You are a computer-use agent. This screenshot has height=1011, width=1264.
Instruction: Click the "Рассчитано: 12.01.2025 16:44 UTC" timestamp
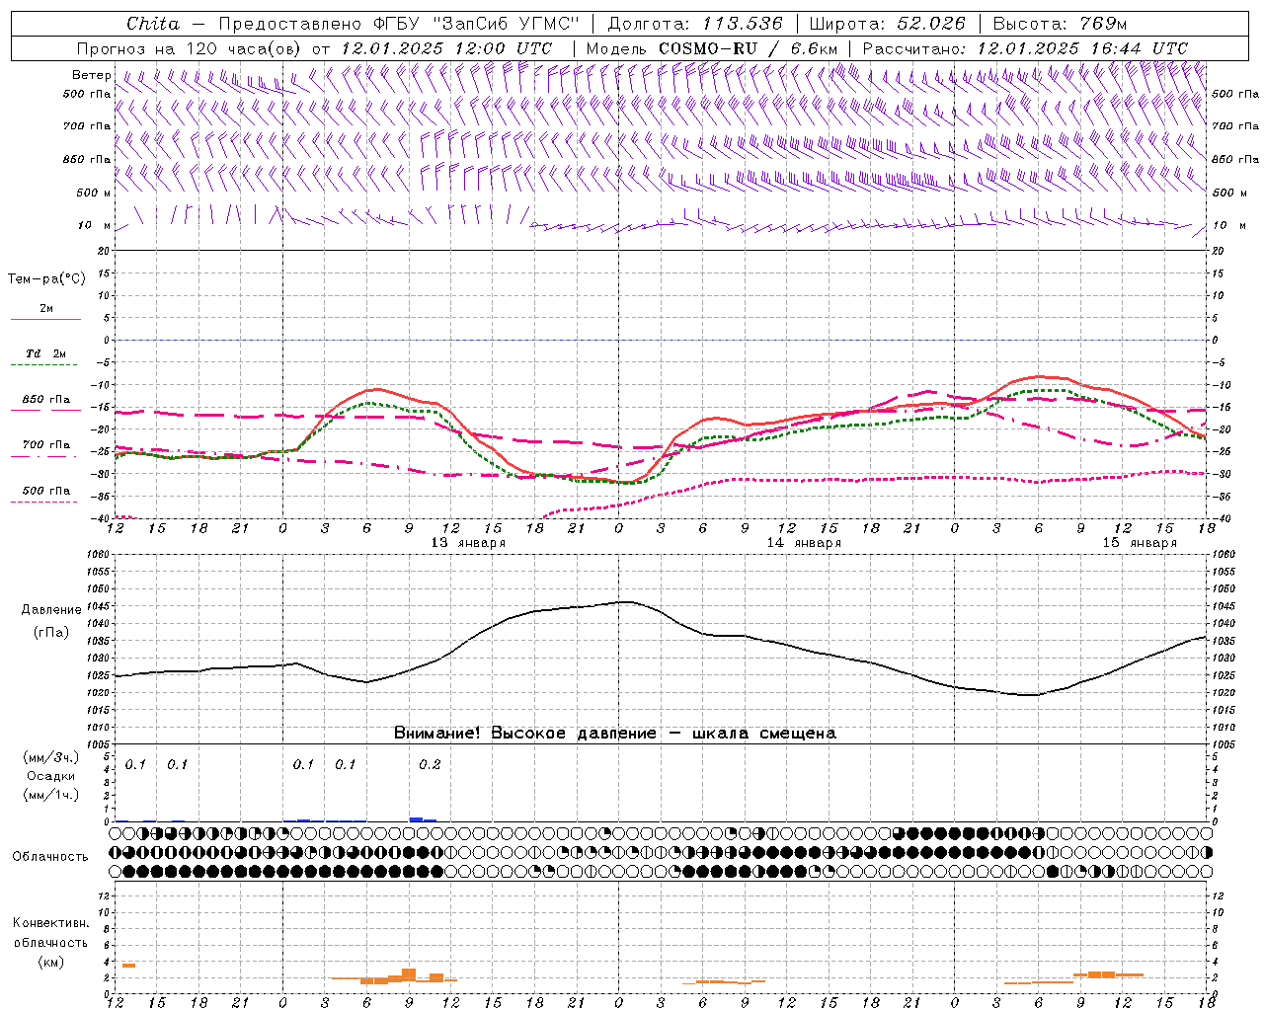1025,48
